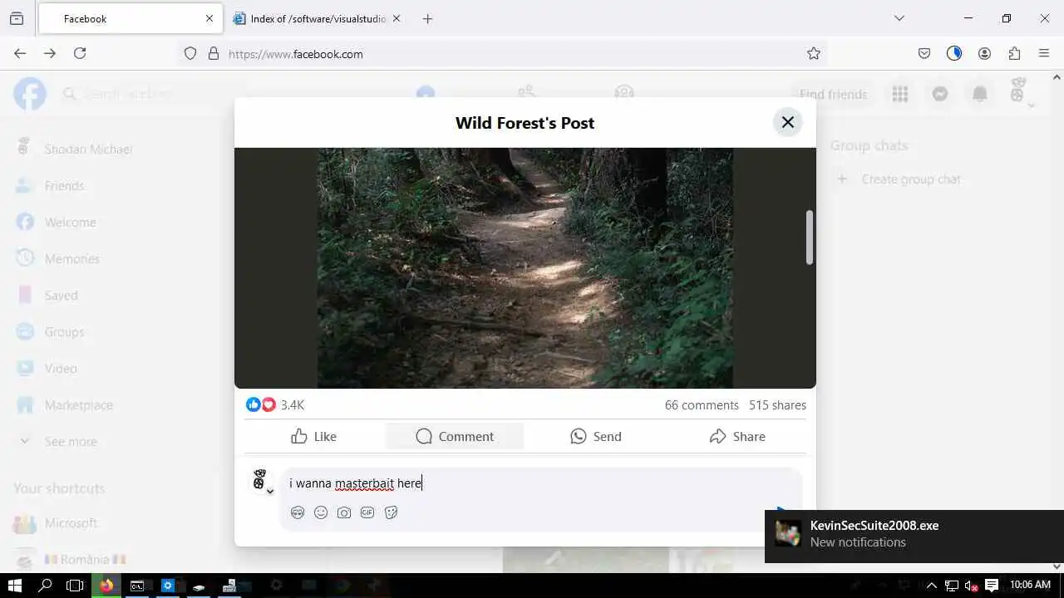Go forward in browser history

point(50,53)
